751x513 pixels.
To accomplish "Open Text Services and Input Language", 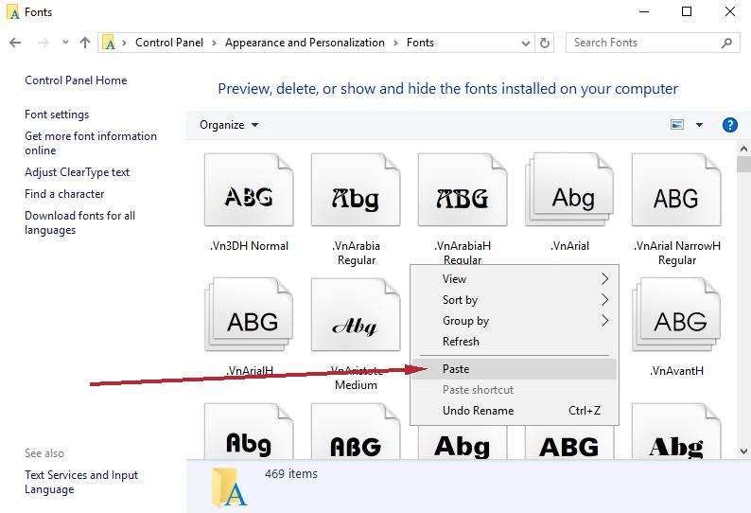I will (x=81, y=482).
